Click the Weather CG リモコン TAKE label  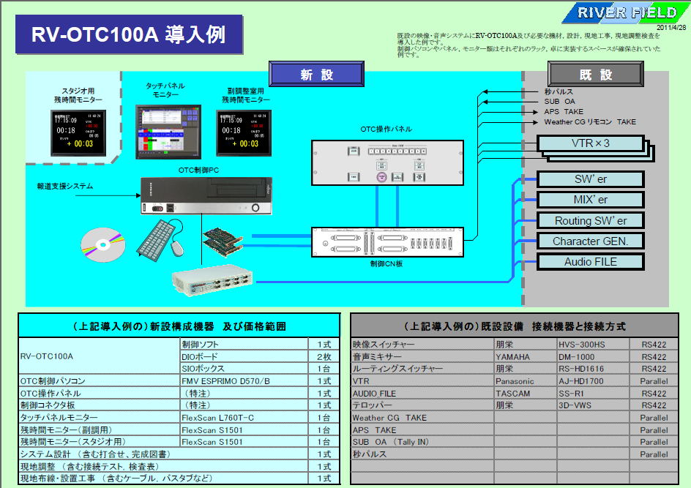click(590, 122)
